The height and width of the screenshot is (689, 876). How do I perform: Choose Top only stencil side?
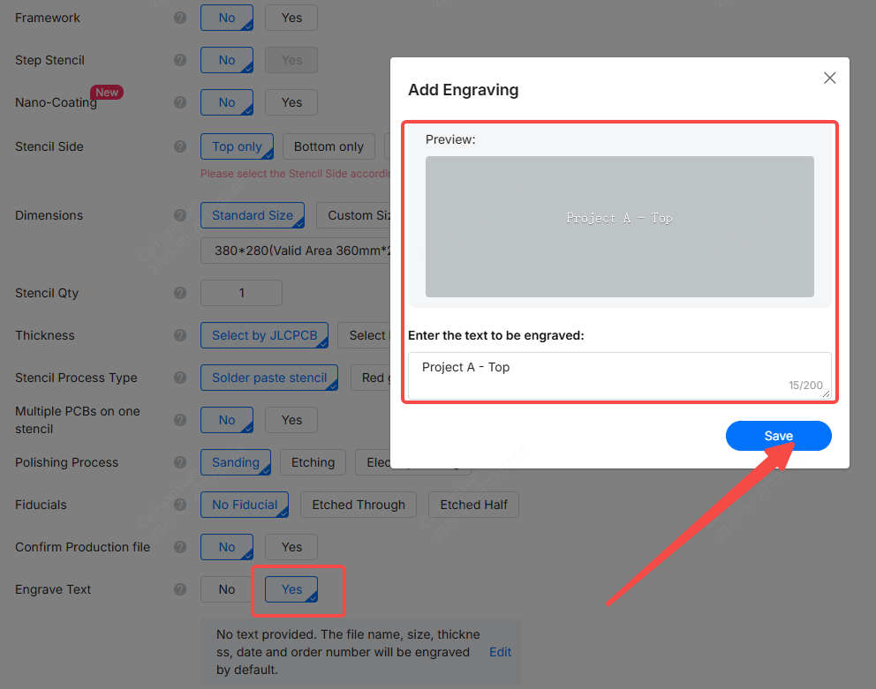pos(237,146)
